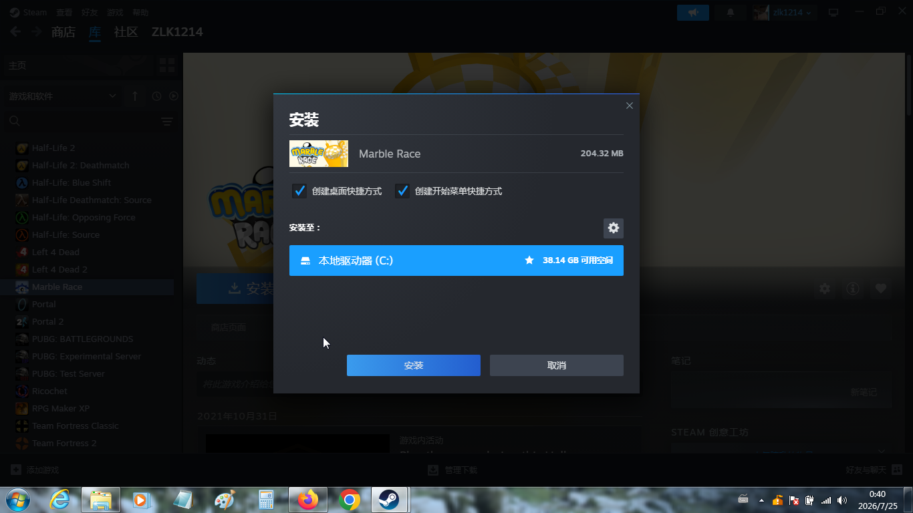Click the favorite heart icon
Viewport: 913px width, 513px height.
click(x=881, y=289)
